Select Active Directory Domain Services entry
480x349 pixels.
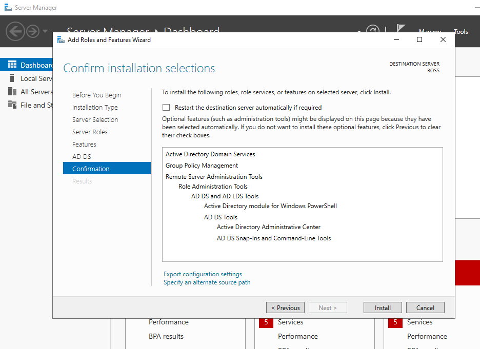click(x=210, y=154)
